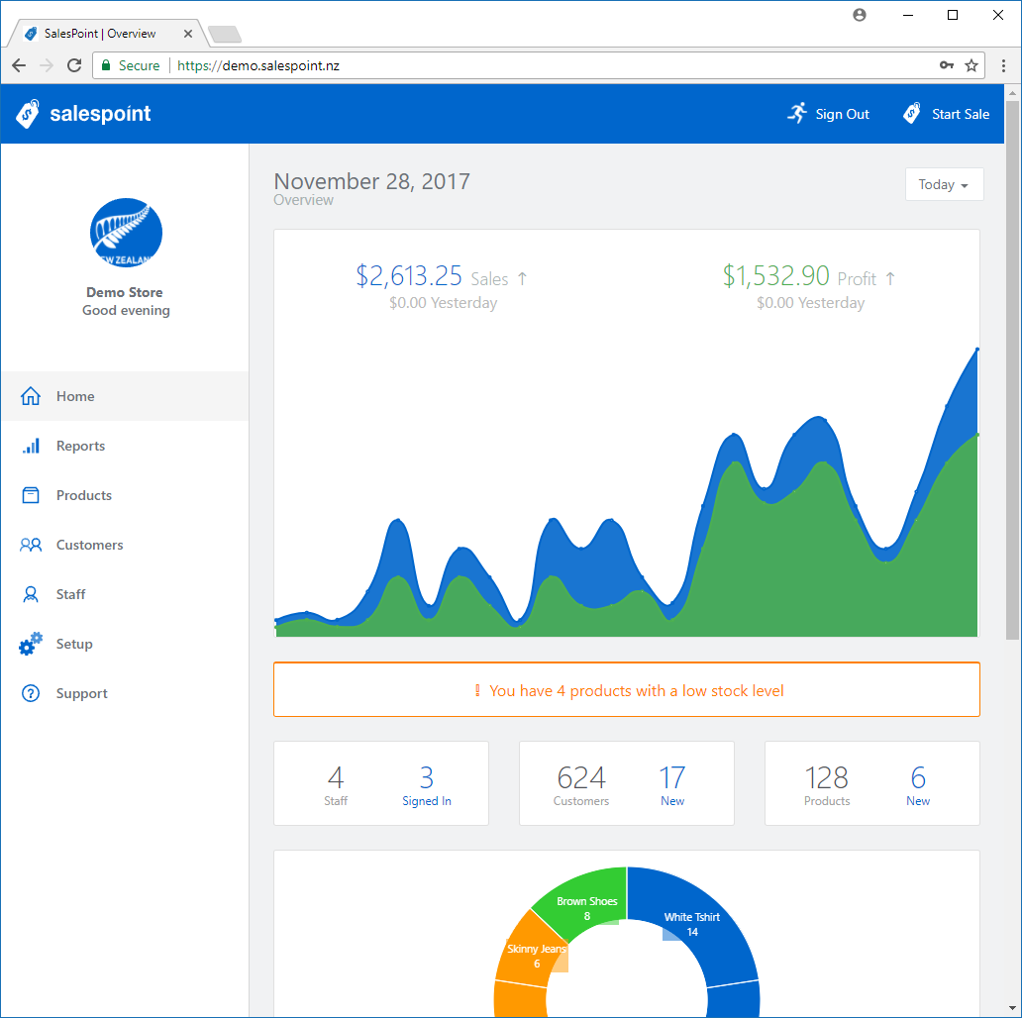Image resolution: width=1022 pixels, height=1018 pixels.
Task: Click the Staff person icon
Action: (x=31, y=594)
